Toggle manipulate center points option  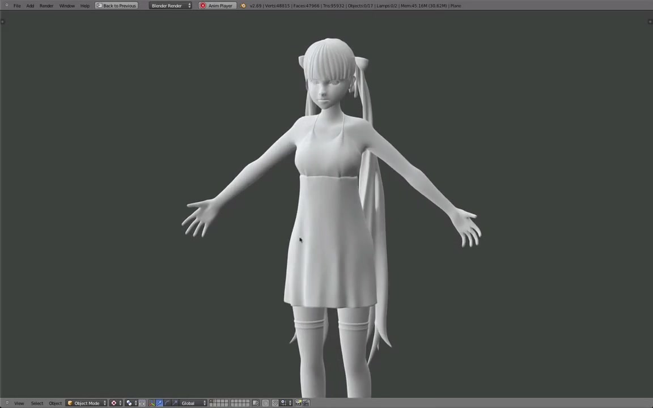tap(142, 403)
